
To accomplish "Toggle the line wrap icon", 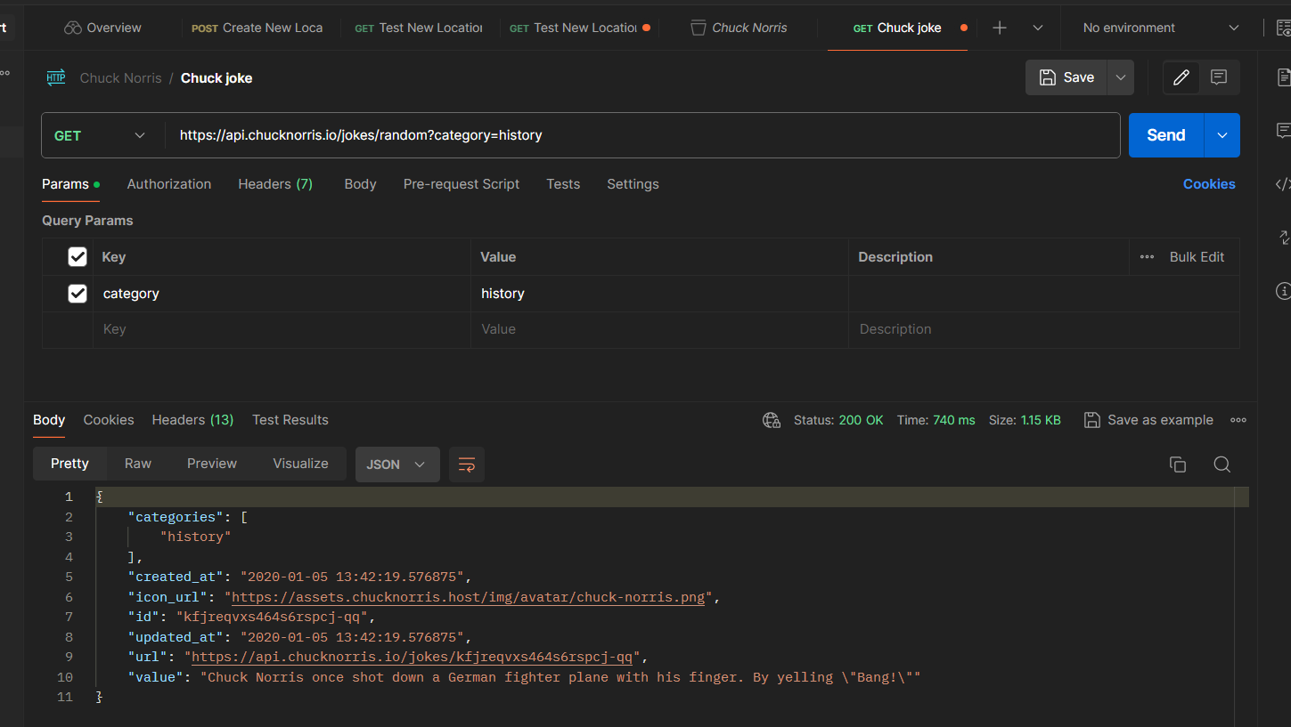I will coord(467,464).
